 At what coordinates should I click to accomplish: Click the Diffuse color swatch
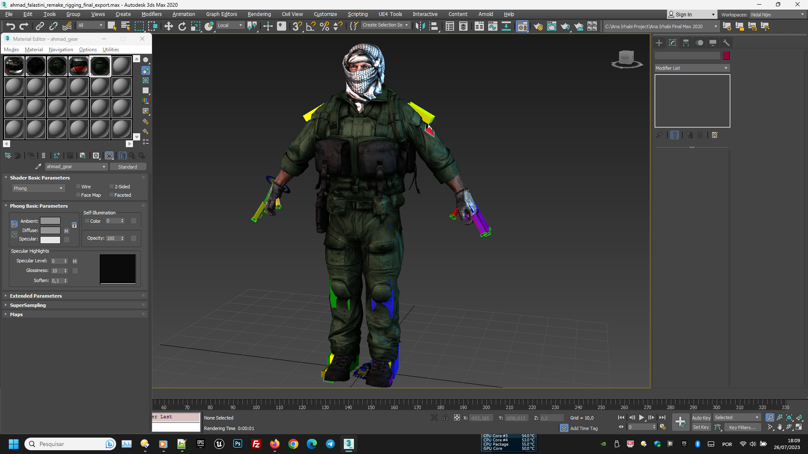pyautogui.click(x=50, y=230)
